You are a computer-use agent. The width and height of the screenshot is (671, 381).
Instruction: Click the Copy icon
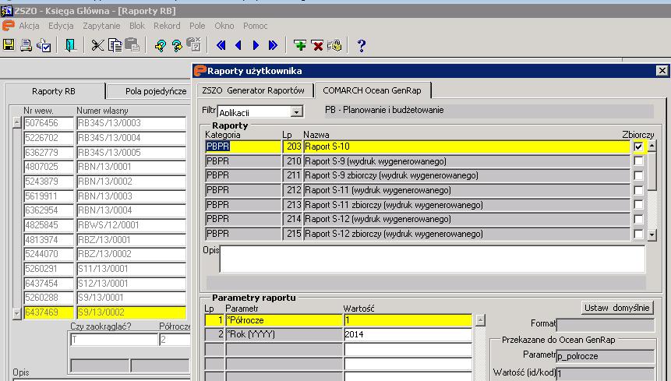(x=115, y=45)
